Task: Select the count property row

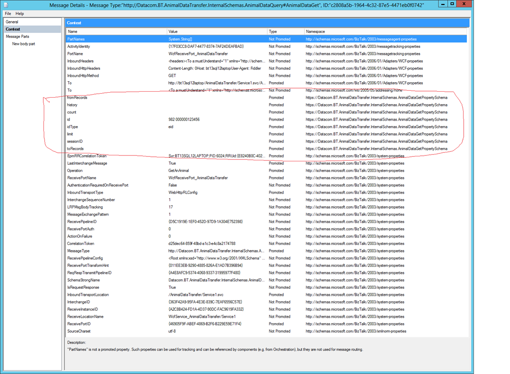Action: pyautogui.click(x=266, y=112)
